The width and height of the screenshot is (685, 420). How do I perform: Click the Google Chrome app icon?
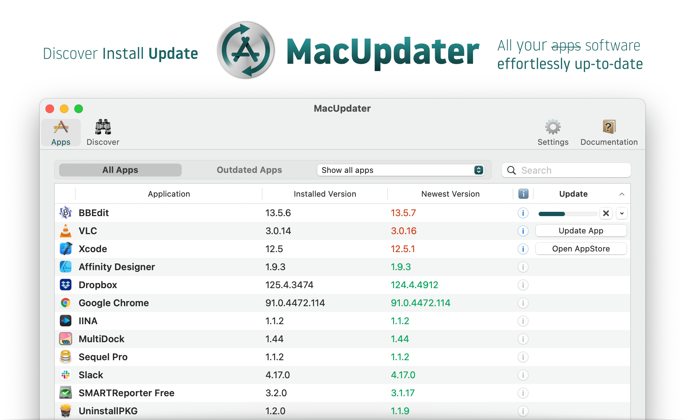click(x=66, y=303)
